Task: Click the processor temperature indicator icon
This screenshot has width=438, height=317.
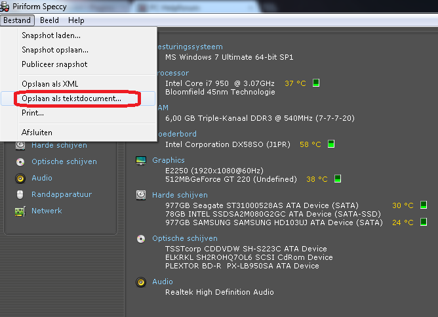Action: pos(316,83)
